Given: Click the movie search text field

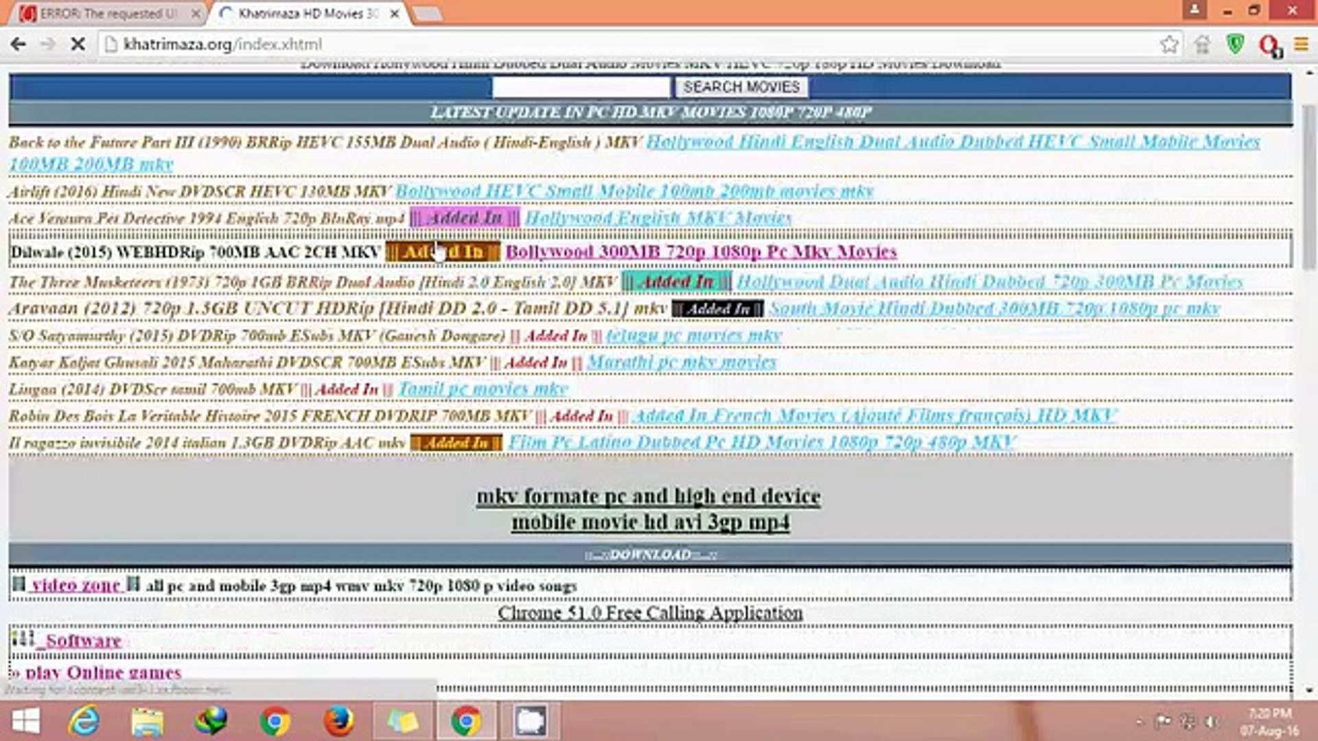Looking at the screenshot, I should pyautogui.click(x=580, y=87).
